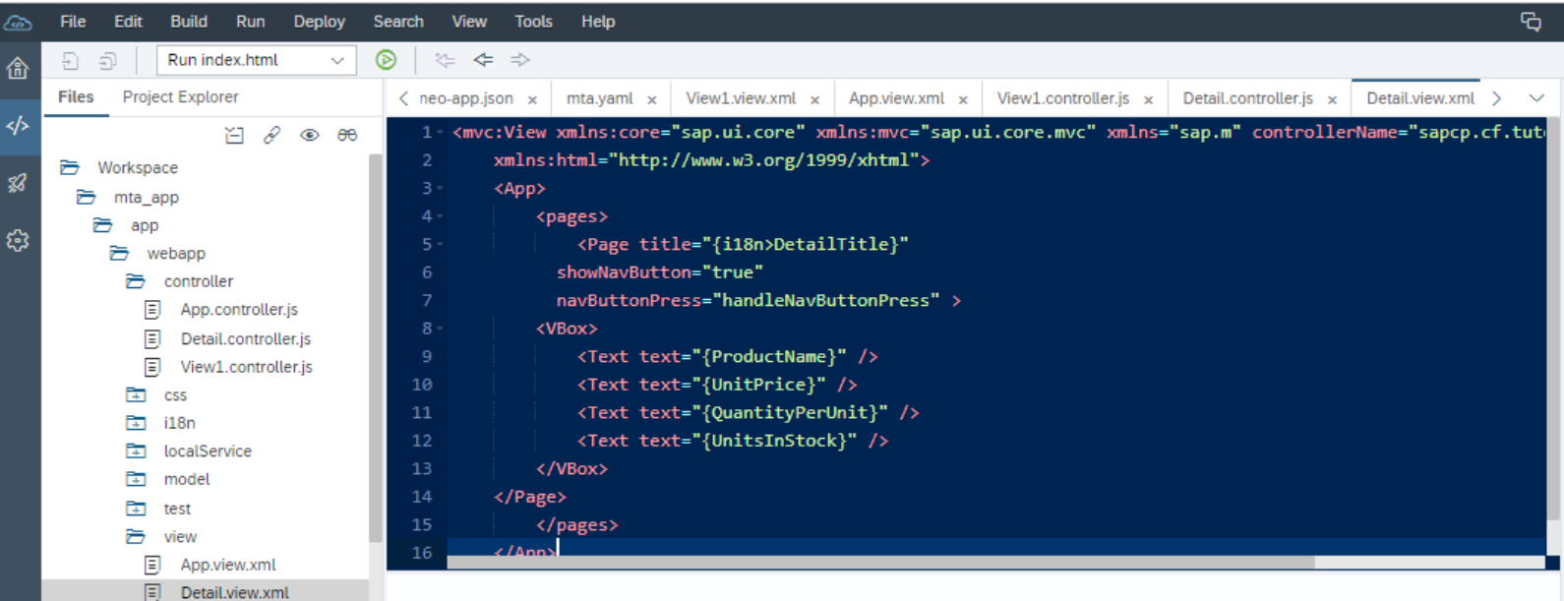Switch to the View1.controller.js editor tab
This screenshot has width=1564, height=601.
click(x=1063, y=98)
